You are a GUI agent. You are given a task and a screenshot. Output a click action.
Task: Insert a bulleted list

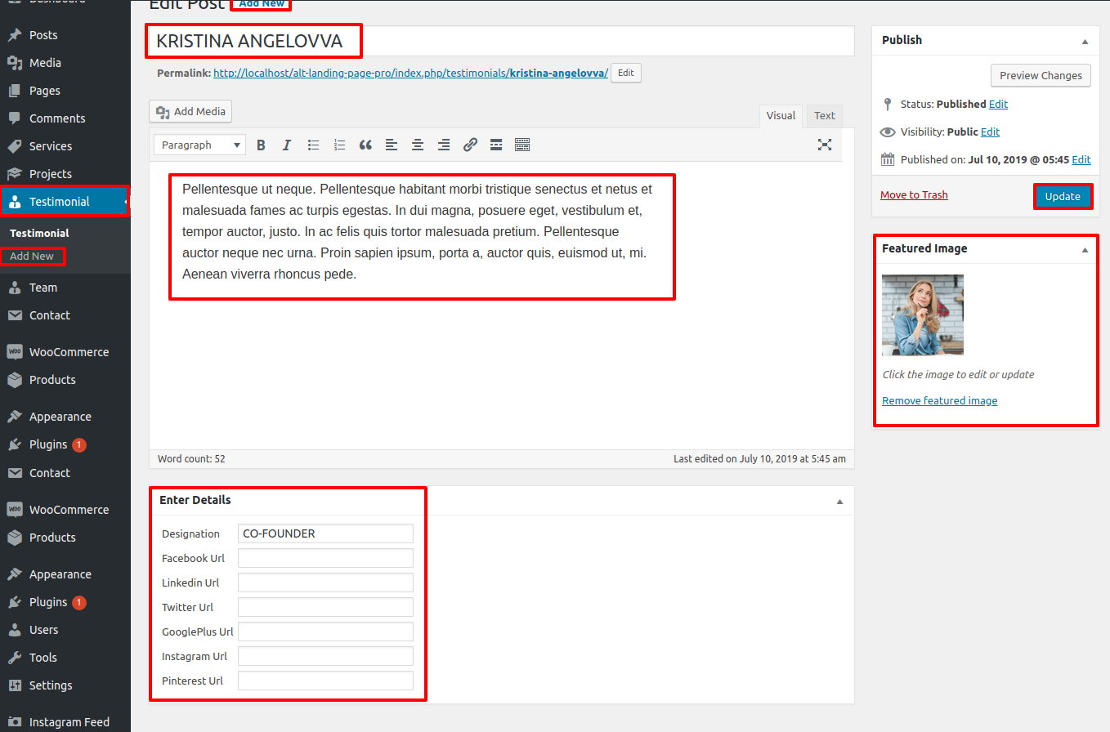(313, 145)
